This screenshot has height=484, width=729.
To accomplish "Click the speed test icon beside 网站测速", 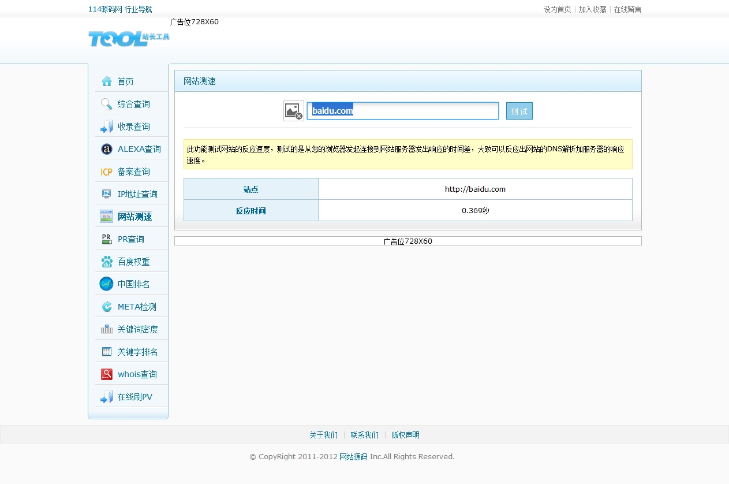I will point(107,217).
